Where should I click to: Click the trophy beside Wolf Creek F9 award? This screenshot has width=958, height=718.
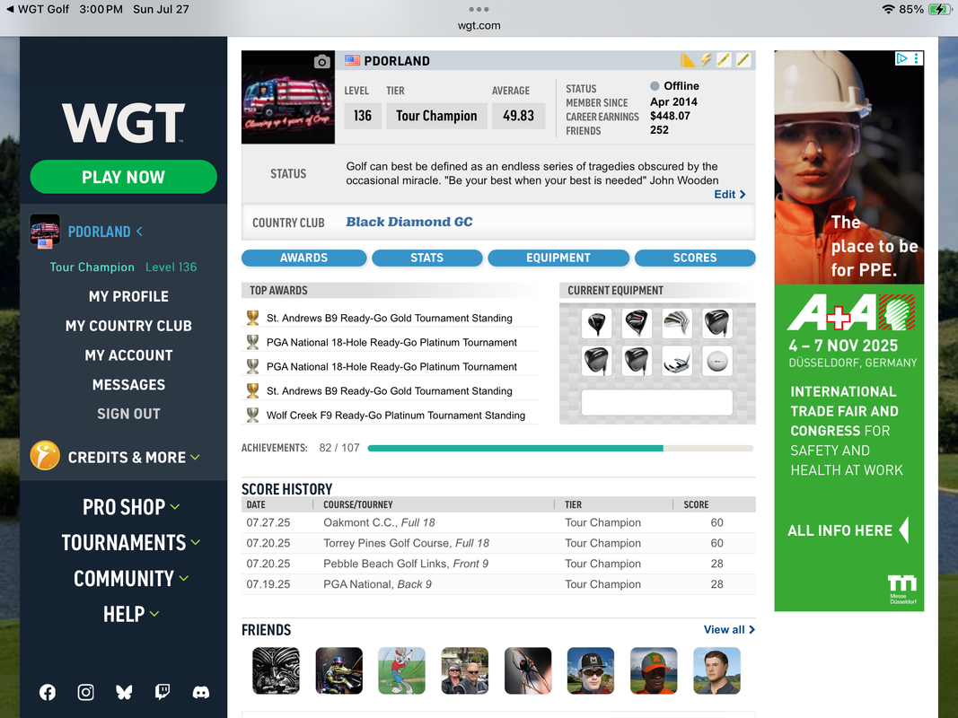coord(252,416)
